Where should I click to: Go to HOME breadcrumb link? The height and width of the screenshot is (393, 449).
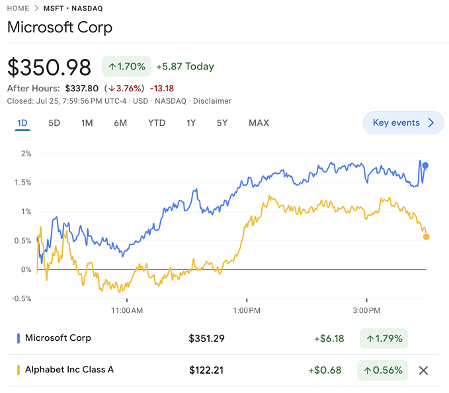coord(18,9)
